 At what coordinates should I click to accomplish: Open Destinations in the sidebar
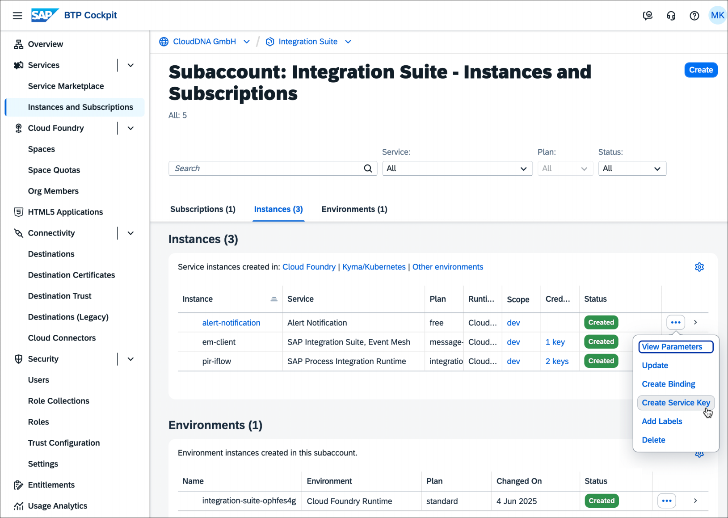51,254
